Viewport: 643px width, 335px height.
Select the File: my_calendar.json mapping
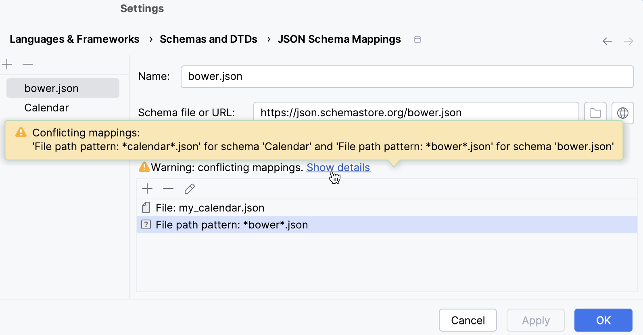(x=210, y=208)
